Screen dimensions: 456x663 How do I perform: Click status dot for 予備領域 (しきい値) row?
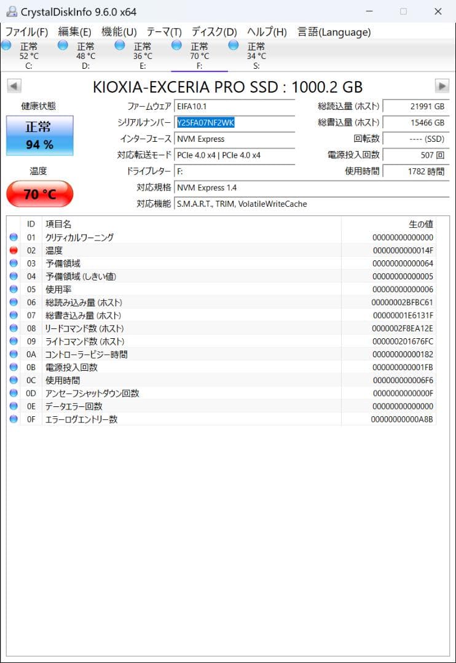(14, 276)
